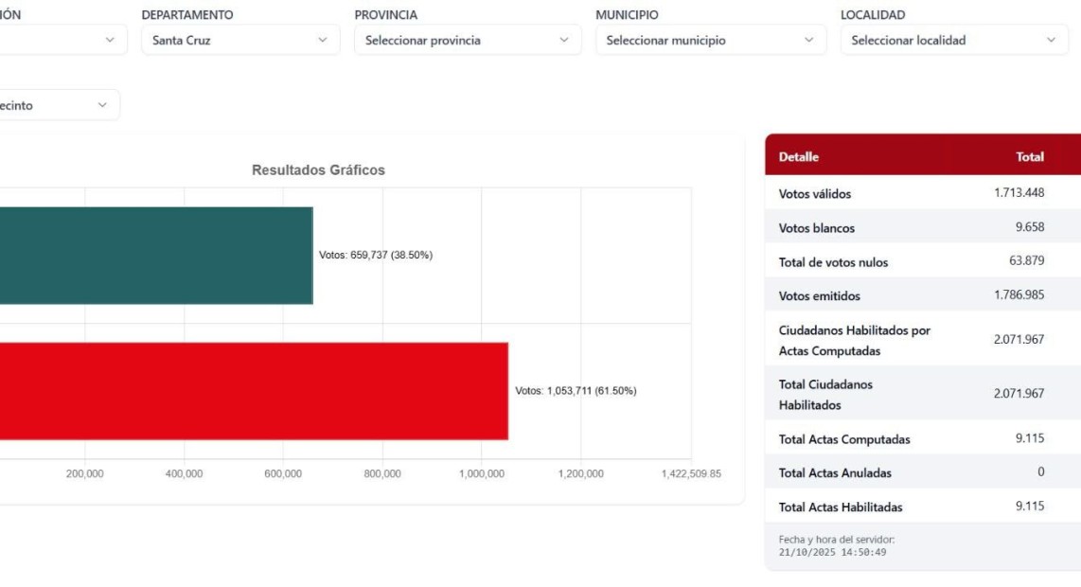
Task: Click the chevron of the cut-off top-left dropdown
Action: (110, 41)
